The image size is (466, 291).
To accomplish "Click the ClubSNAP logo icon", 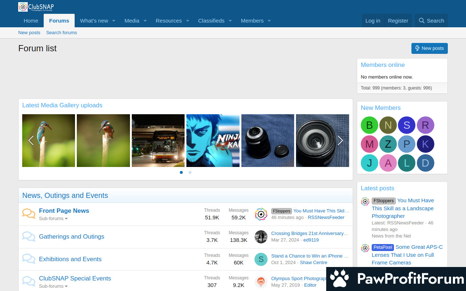I will point(23,7).
